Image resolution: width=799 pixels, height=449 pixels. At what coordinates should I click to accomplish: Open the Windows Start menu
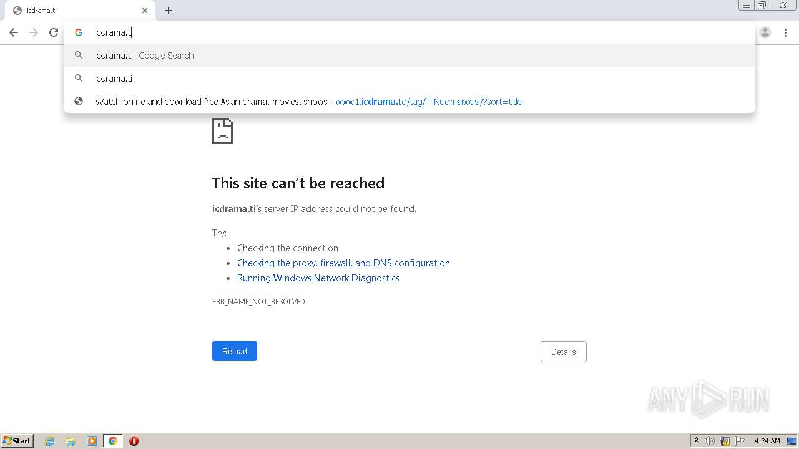pos(17,441)
